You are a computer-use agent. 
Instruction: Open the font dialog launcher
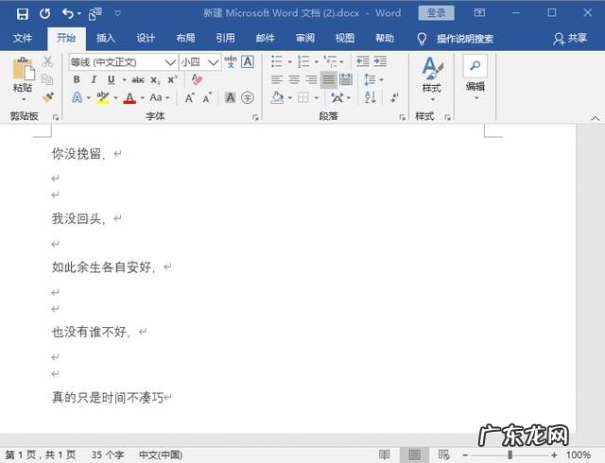(x=255, y=117)
